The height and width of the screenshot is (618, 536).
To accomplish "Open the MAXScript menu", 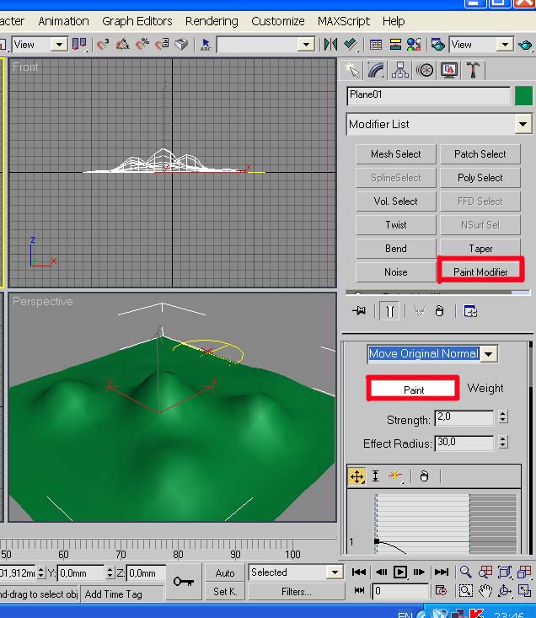I will point(345,20).
